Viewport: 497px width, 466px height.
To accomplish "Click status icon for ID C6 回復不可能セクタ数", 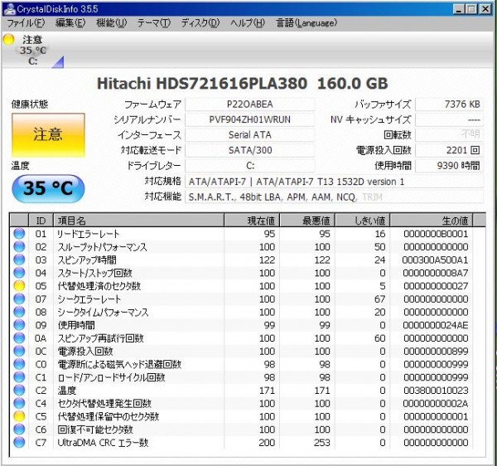I will point(19,430).
